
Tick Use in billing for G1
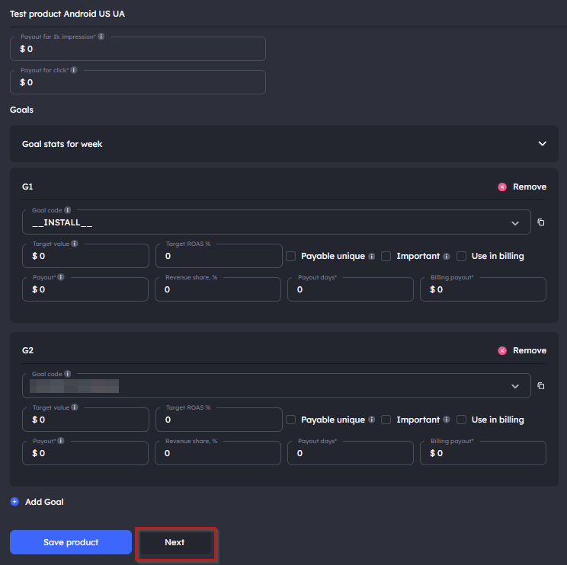click(461, 256)
